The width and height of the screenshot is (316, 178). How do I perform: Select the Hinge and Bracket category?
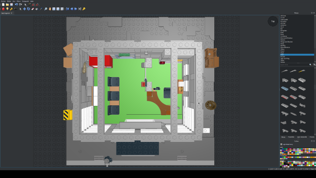click(x=286, y=42)
